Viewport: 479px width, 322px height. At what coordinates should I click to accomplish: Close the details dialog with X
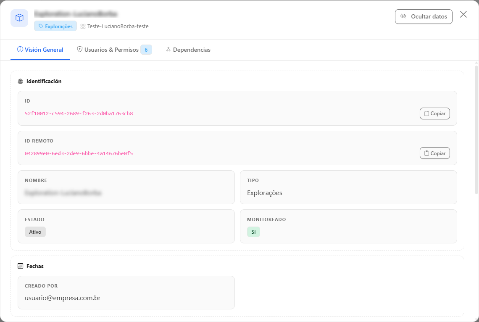tap(463, 14)
